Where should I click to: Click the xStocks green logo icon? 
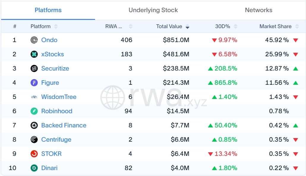[34, 54]
